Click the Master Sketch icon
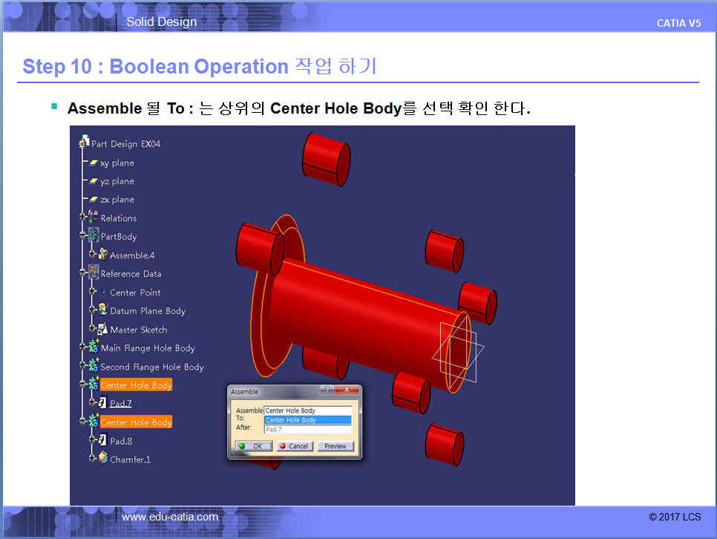 point(102,329)
